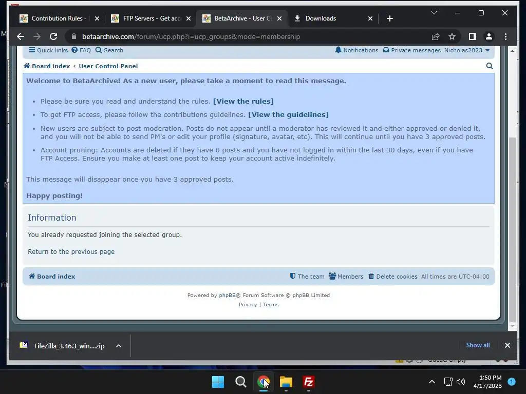Open FileZilla from the taskbar
526x394 pixels.
point(308,382)
